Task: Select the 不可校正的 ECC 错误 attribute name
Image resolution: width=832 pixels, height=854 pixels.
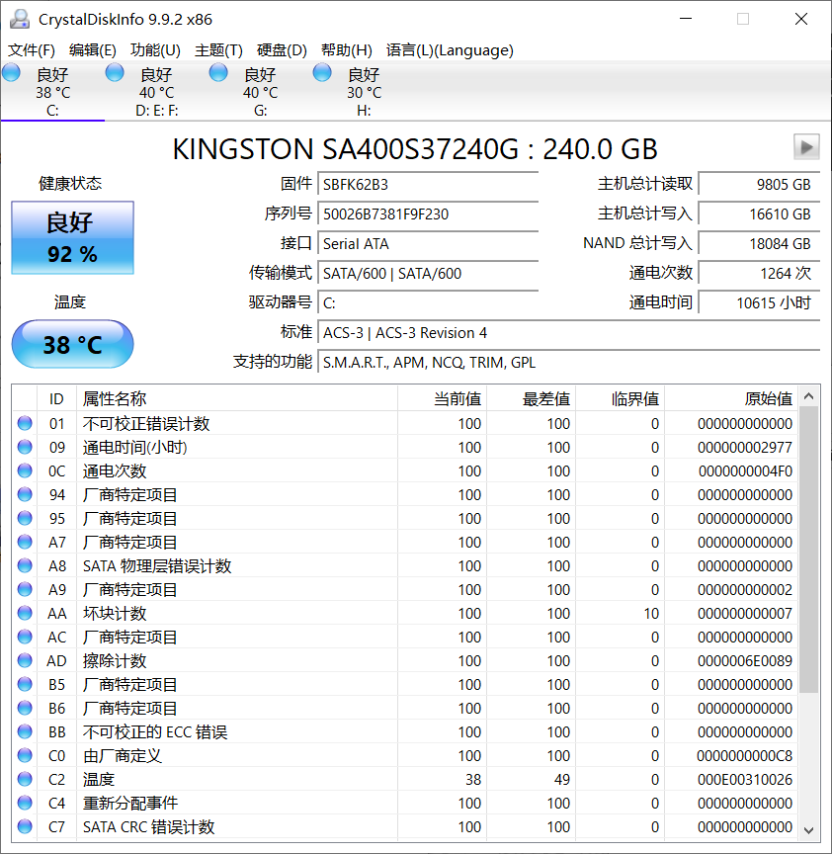Action: [x=155, y=732]
